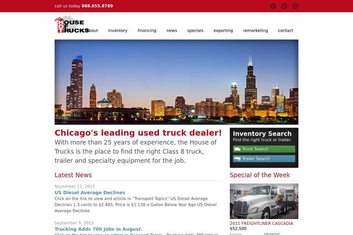
Task: Click the Chicago skyline banner image
Action: click(x=176, y=82)
